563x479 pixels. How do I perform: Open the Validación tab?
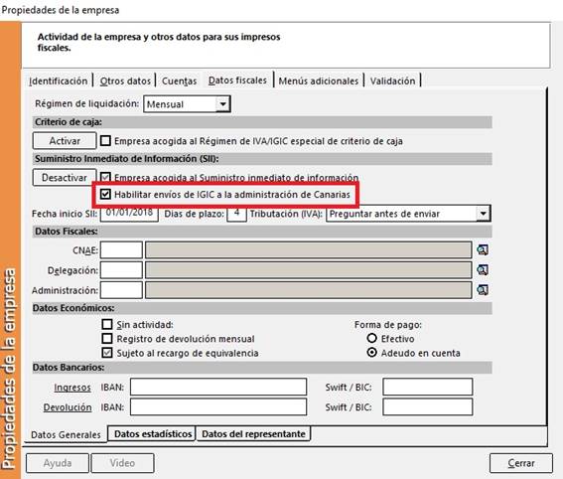(x=392, y=80)
